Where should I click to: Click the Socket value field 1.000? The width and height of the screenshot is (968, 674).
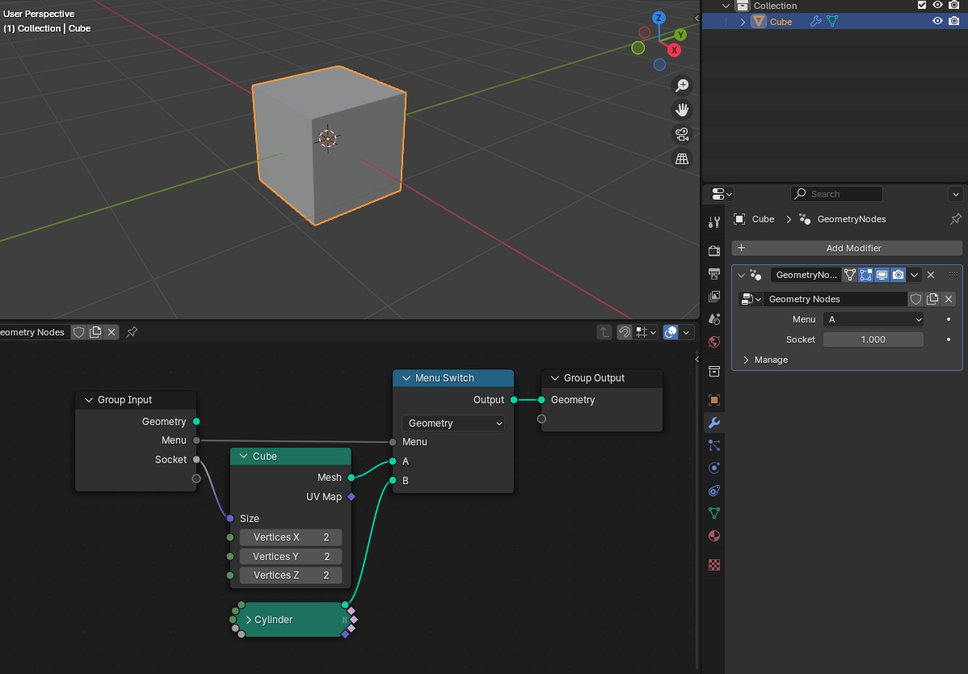click(x=873, y=339)
